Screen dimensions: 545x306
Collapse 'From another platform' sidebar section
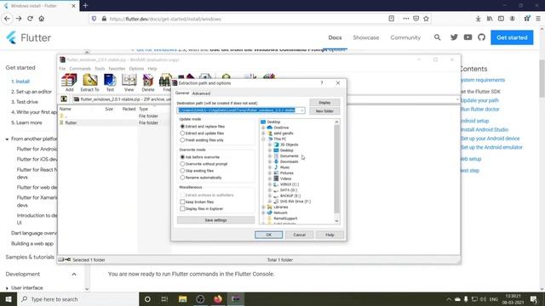[7, 139]
